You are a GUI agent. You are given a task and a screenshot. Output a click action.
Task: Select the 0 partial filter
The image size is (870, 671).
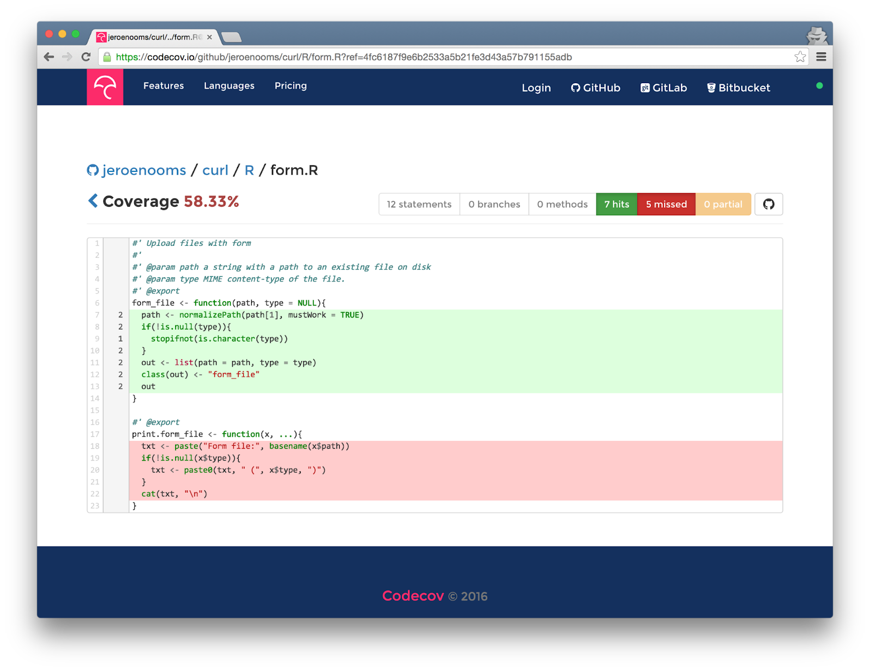pyautogui.click(x=723, y=204)
